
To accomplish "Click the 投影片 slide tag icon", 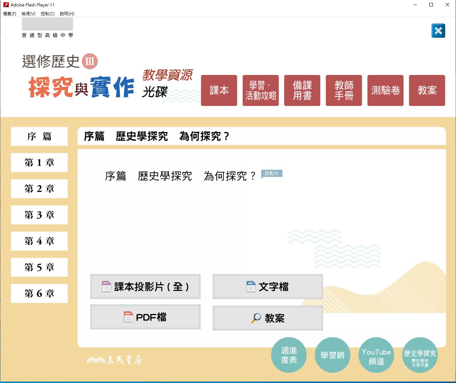I will pos(272,174).
